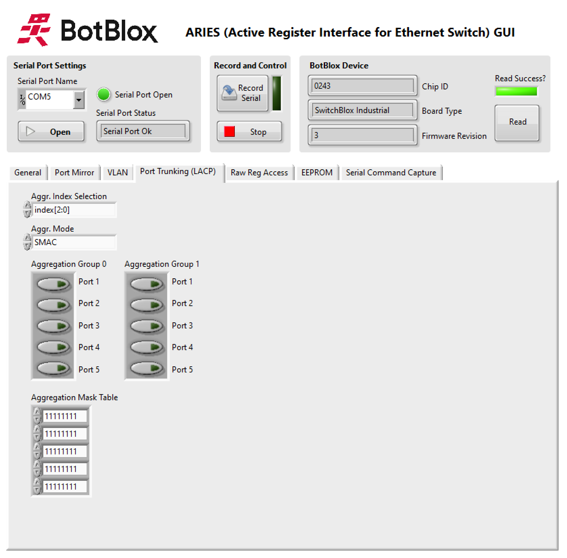Viewport: 567px width, 558px height.
Task: Click the Open play triangle icon
Action: click(x=30, y=131)
